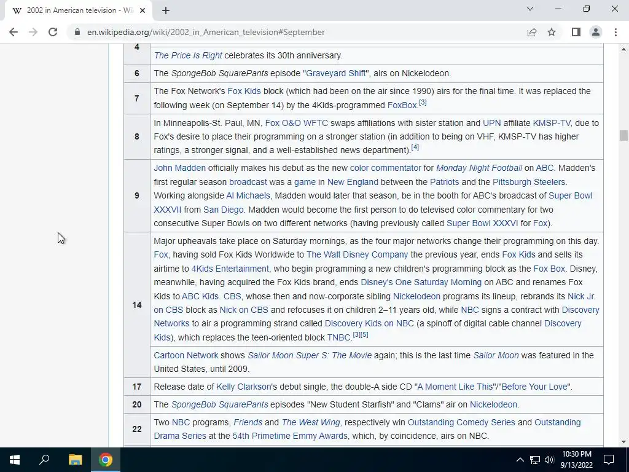Viewport: 629px width, 472px height.
Task: Open the taskbar clock and date
Action: [x=576, y=460]
